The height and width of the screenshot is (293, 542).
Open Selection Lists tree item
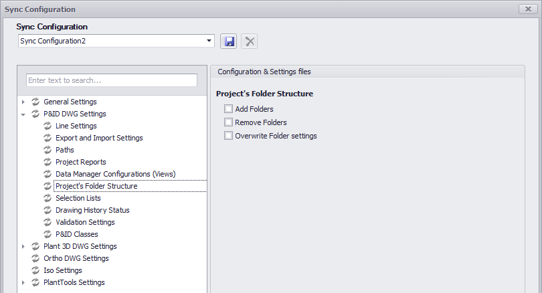(78, 198)
